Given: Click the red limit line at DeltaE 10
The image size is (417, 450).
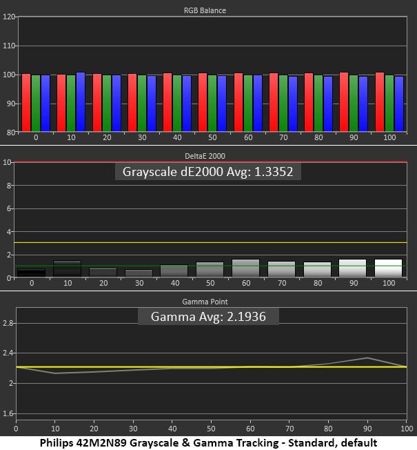Looking at the screenshot, I should [x=210, y=162].
